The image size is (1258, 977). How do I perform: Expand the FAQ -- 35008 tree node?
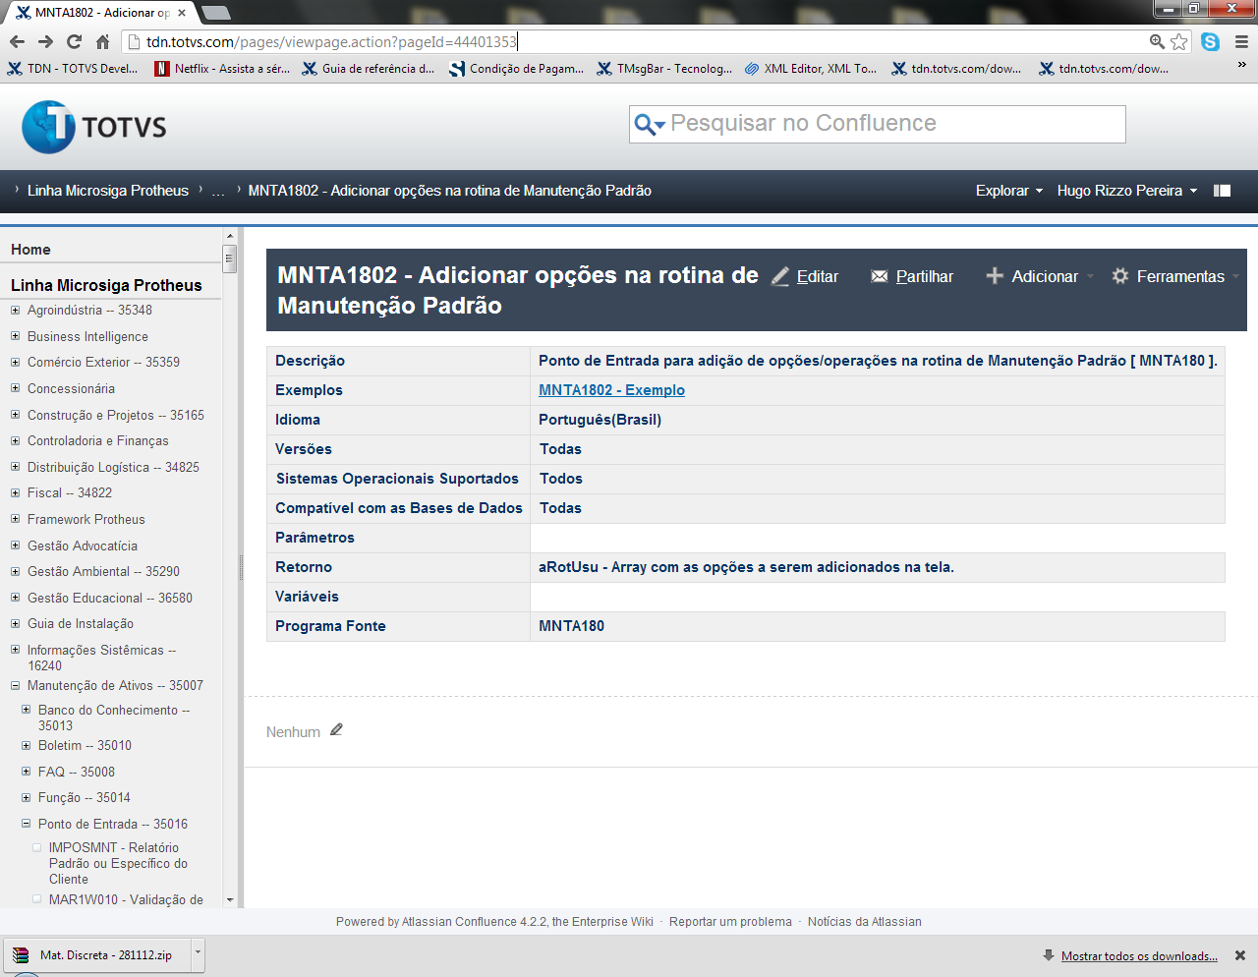26,772
